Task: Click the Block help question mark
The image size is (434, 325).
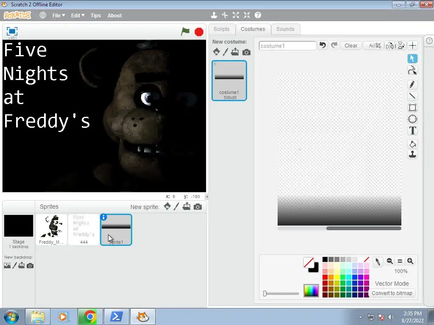Action: (258, 15)
